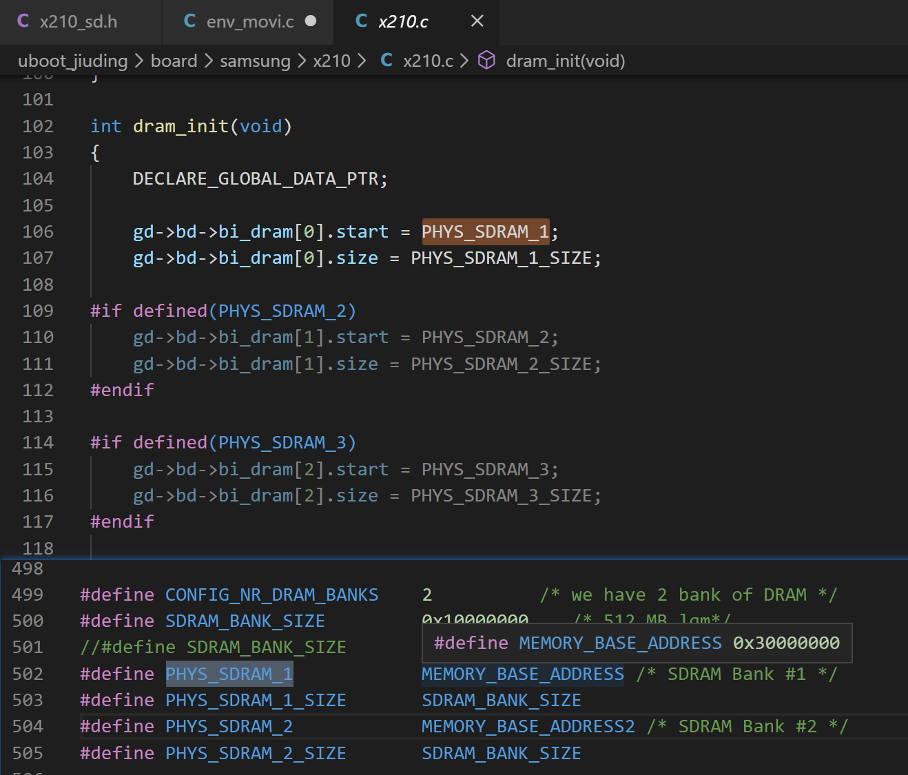Expand chevron after uboot_jiuding breadcrumb
Image resolution: width=908 pixels, height=775 pixels.
(x=139, y=61)
